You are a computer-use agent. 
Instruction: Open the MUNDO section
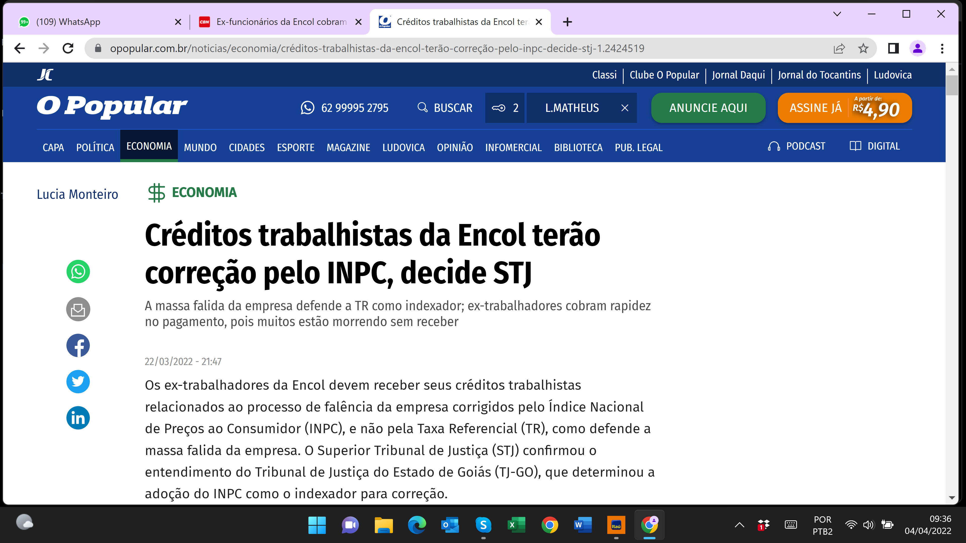click(200, 147)
